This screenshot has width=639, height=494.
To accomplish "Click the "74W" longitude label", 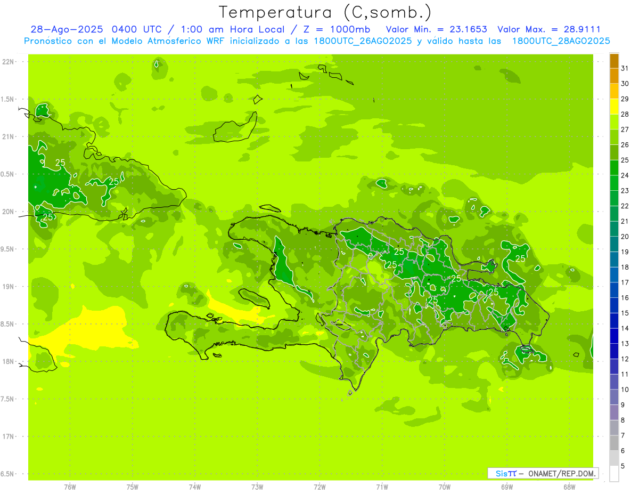I will tap(195, 487).
